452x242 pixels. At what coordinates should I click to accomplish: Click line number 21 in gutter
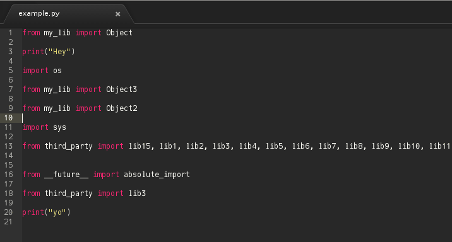(8, 222)
